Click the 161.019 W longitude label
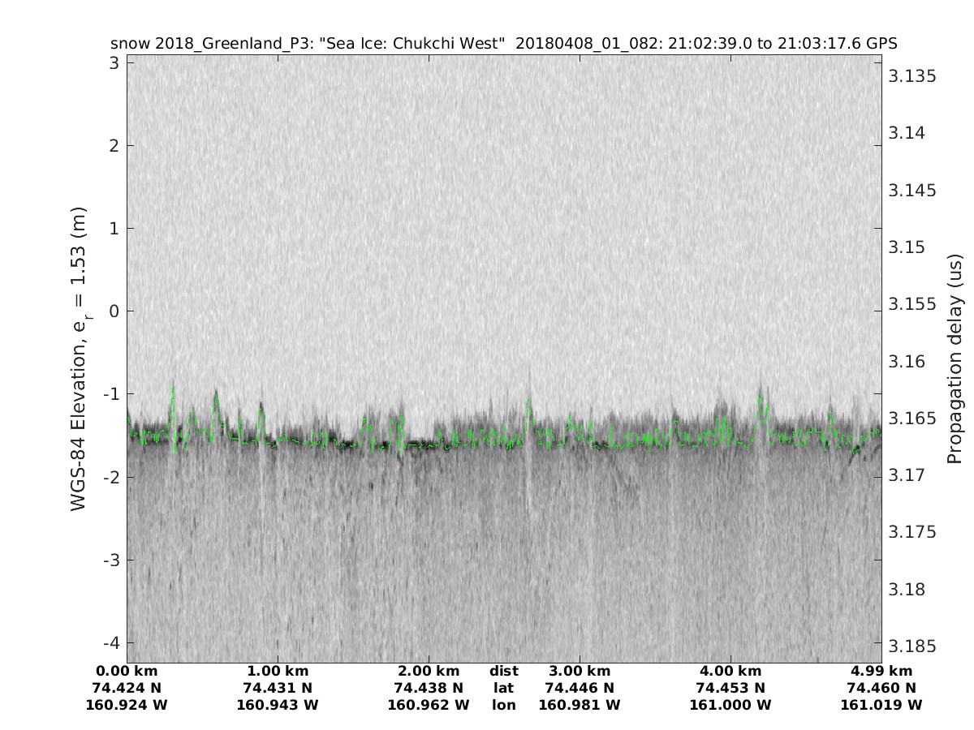Screen dimensions: 974x730 tap(881, 705)
